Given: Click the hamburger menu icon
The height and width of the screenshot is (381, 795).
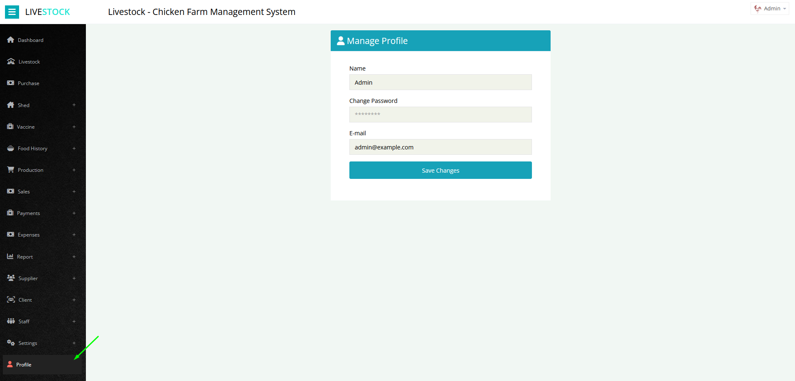Looking at the screenshot, I should [12, 12].
